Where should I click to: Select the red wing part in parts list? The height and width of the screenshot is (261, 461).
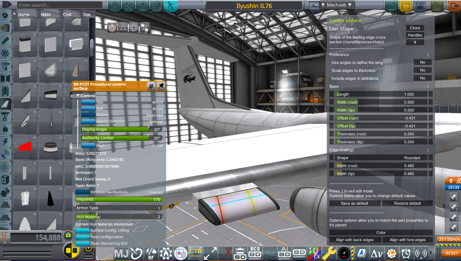pos(25,147)
